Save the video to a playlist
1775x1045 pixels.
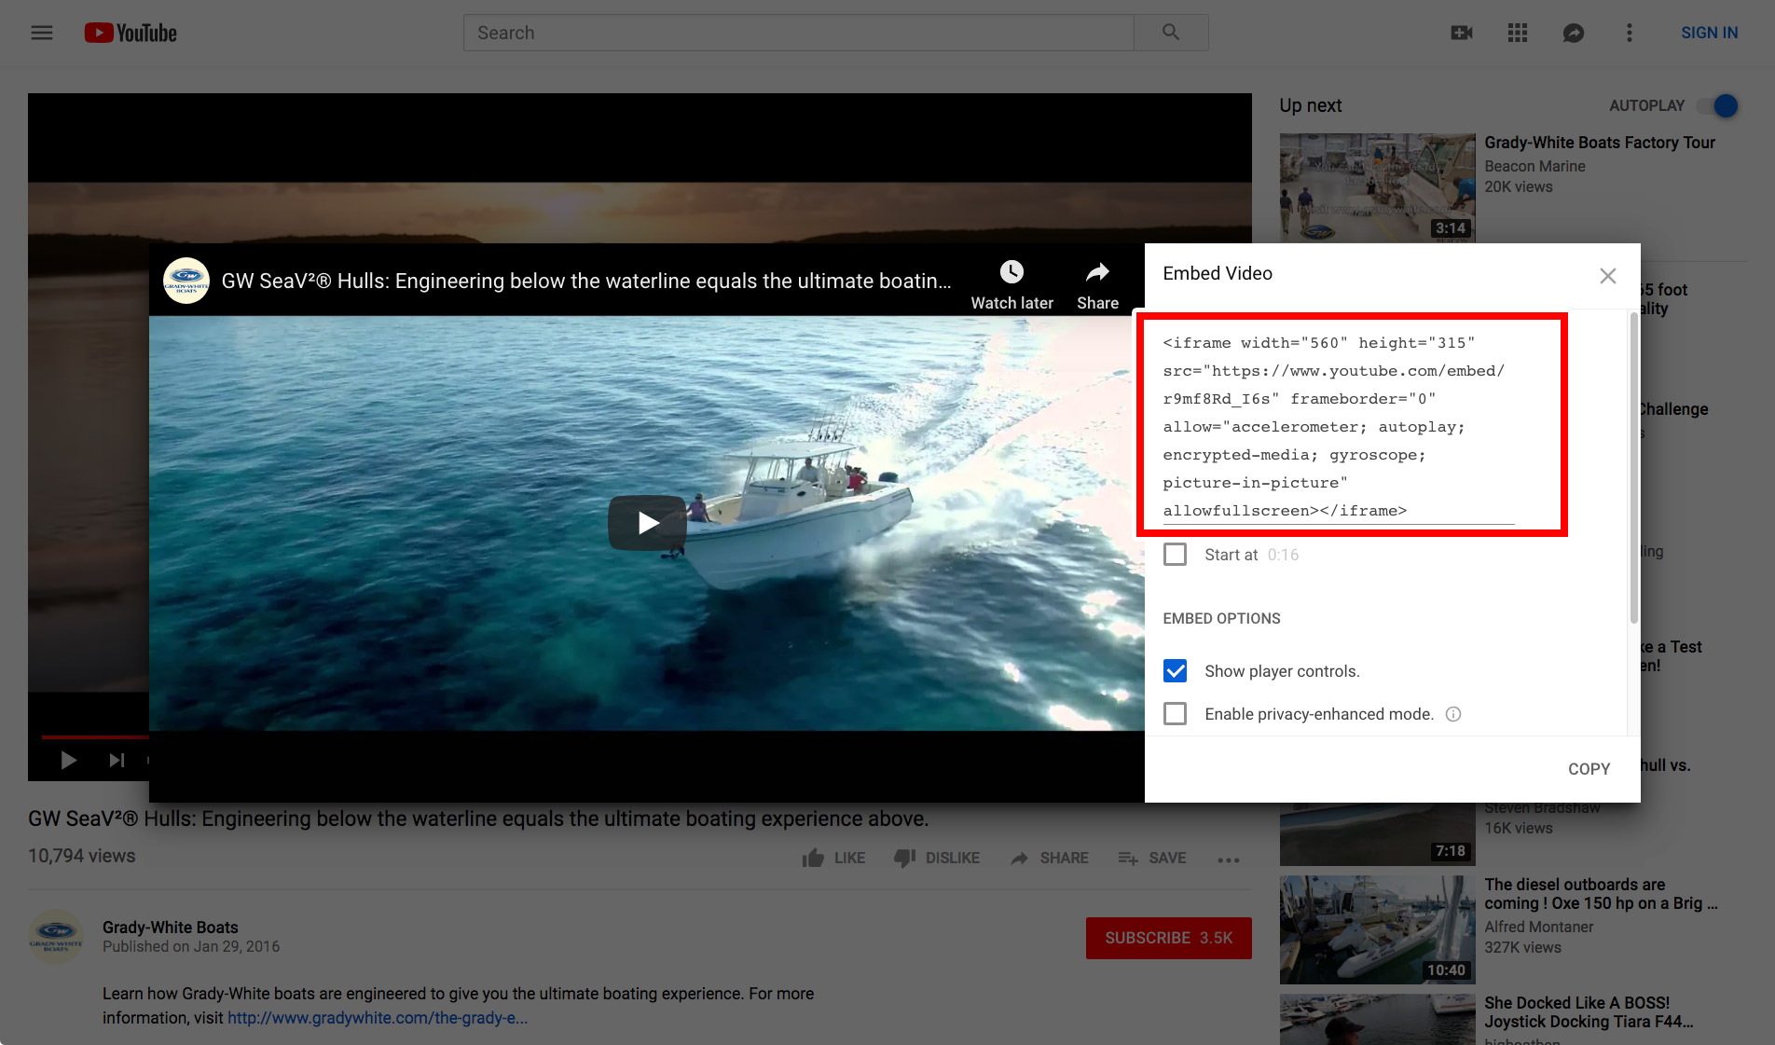point(1152,859)
